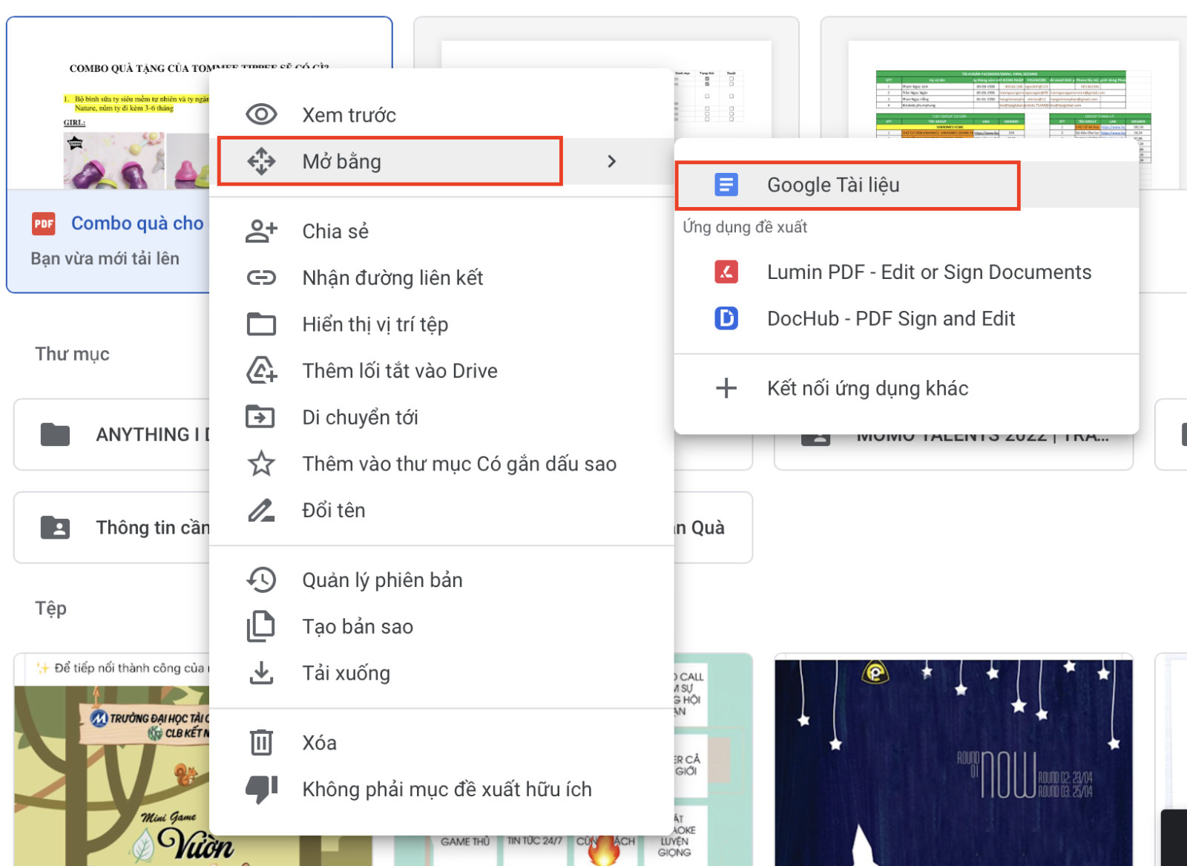Click the Tệp section heading
Screen dimensions: 1187x866
pyautogui.click(x=50, y=609)
